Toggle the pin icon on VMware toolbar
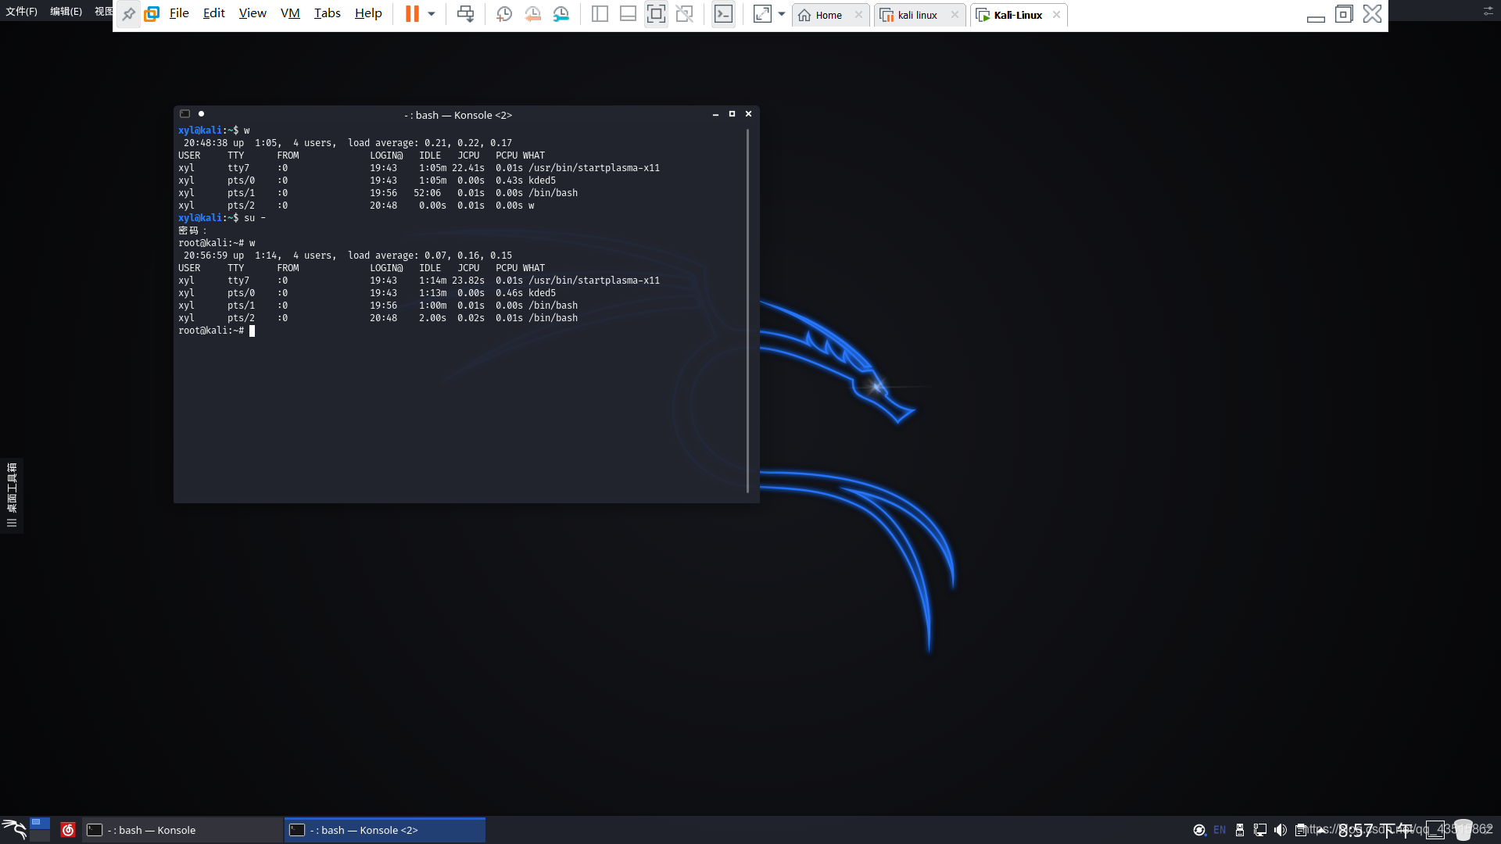This screenshot has width=1501, height=844. 129,14
